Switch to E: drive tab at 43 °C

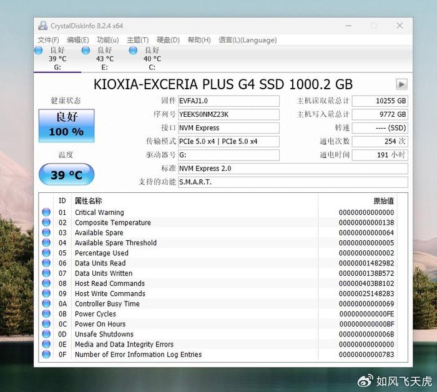click(105, 59)
